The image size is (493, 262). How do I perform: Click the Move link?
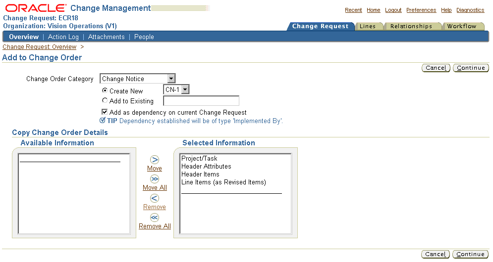click(155, 169)
